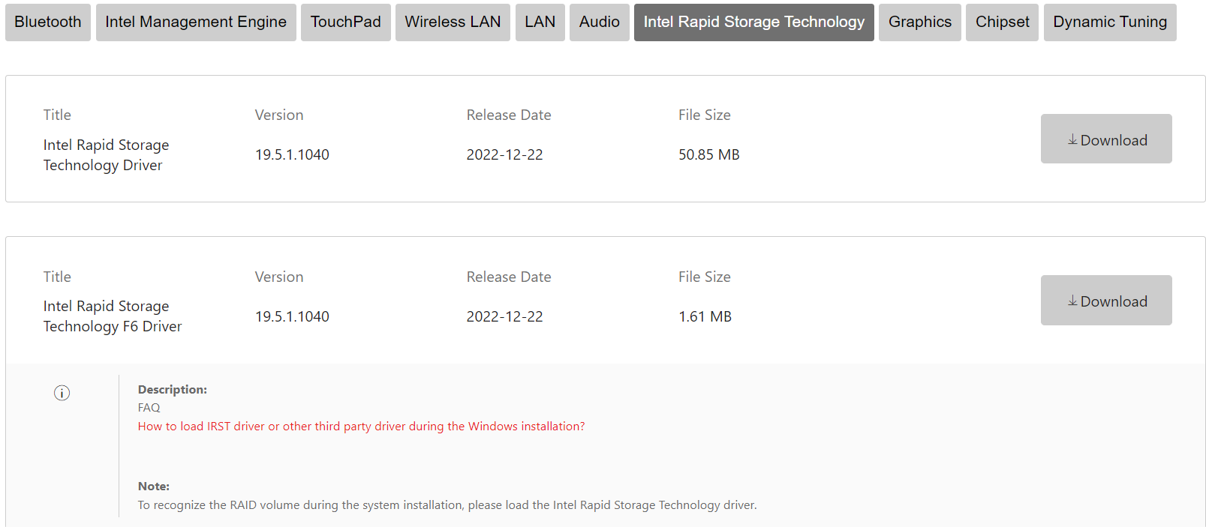Switch to the Bluetooth tab
This screenshot has width=1206, height=527.
pyautogui.click(x=48, y=22)
